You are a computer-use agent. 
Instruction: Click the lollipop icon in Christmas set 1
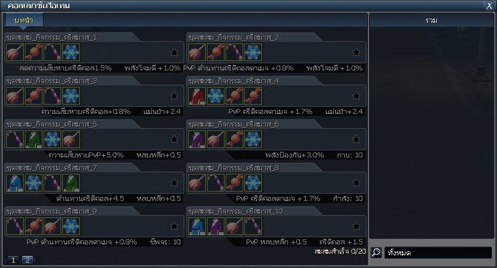point(15,52)
